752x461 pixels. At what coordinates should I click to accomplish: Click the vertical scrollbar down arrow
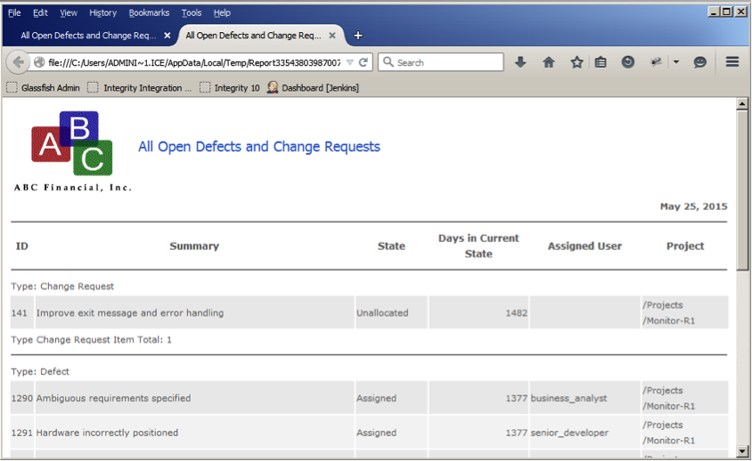741,452
